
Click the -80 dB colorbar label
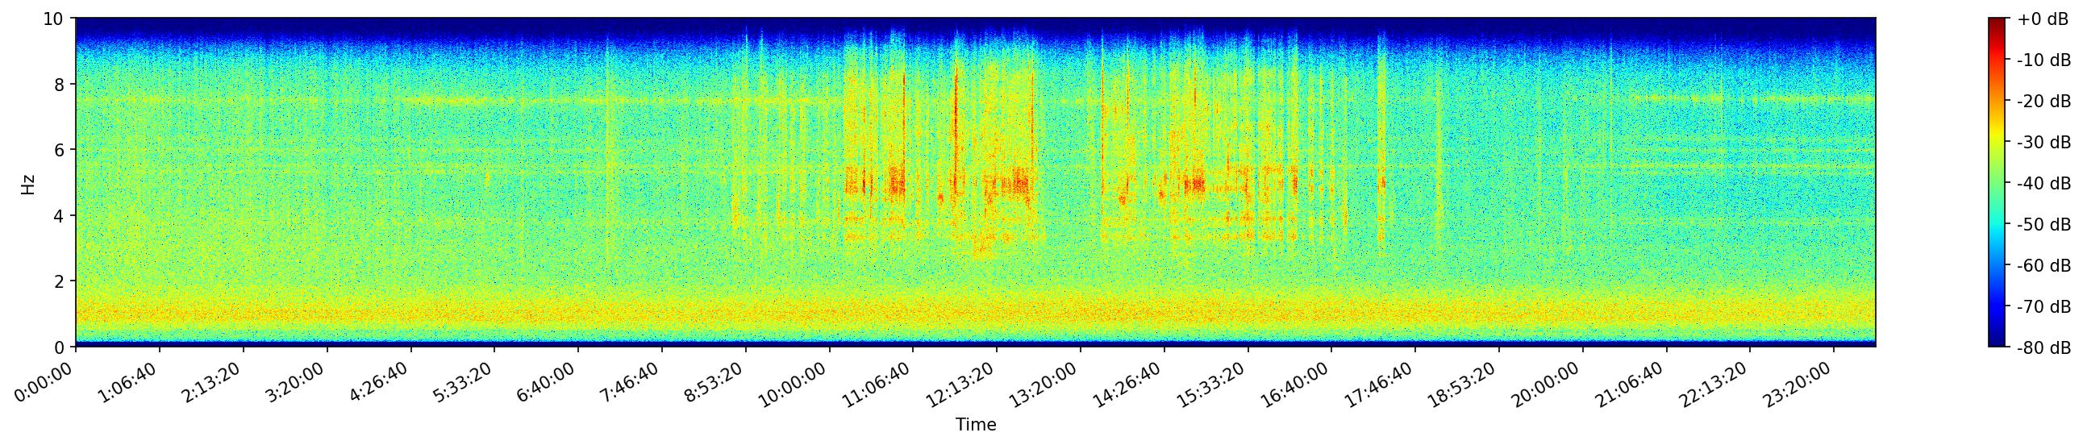point(2043,348)
